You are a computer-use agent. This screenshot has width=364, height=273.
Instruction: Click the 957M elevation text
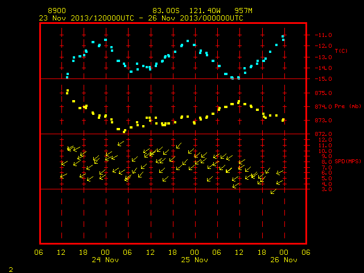tap(243, 11)
